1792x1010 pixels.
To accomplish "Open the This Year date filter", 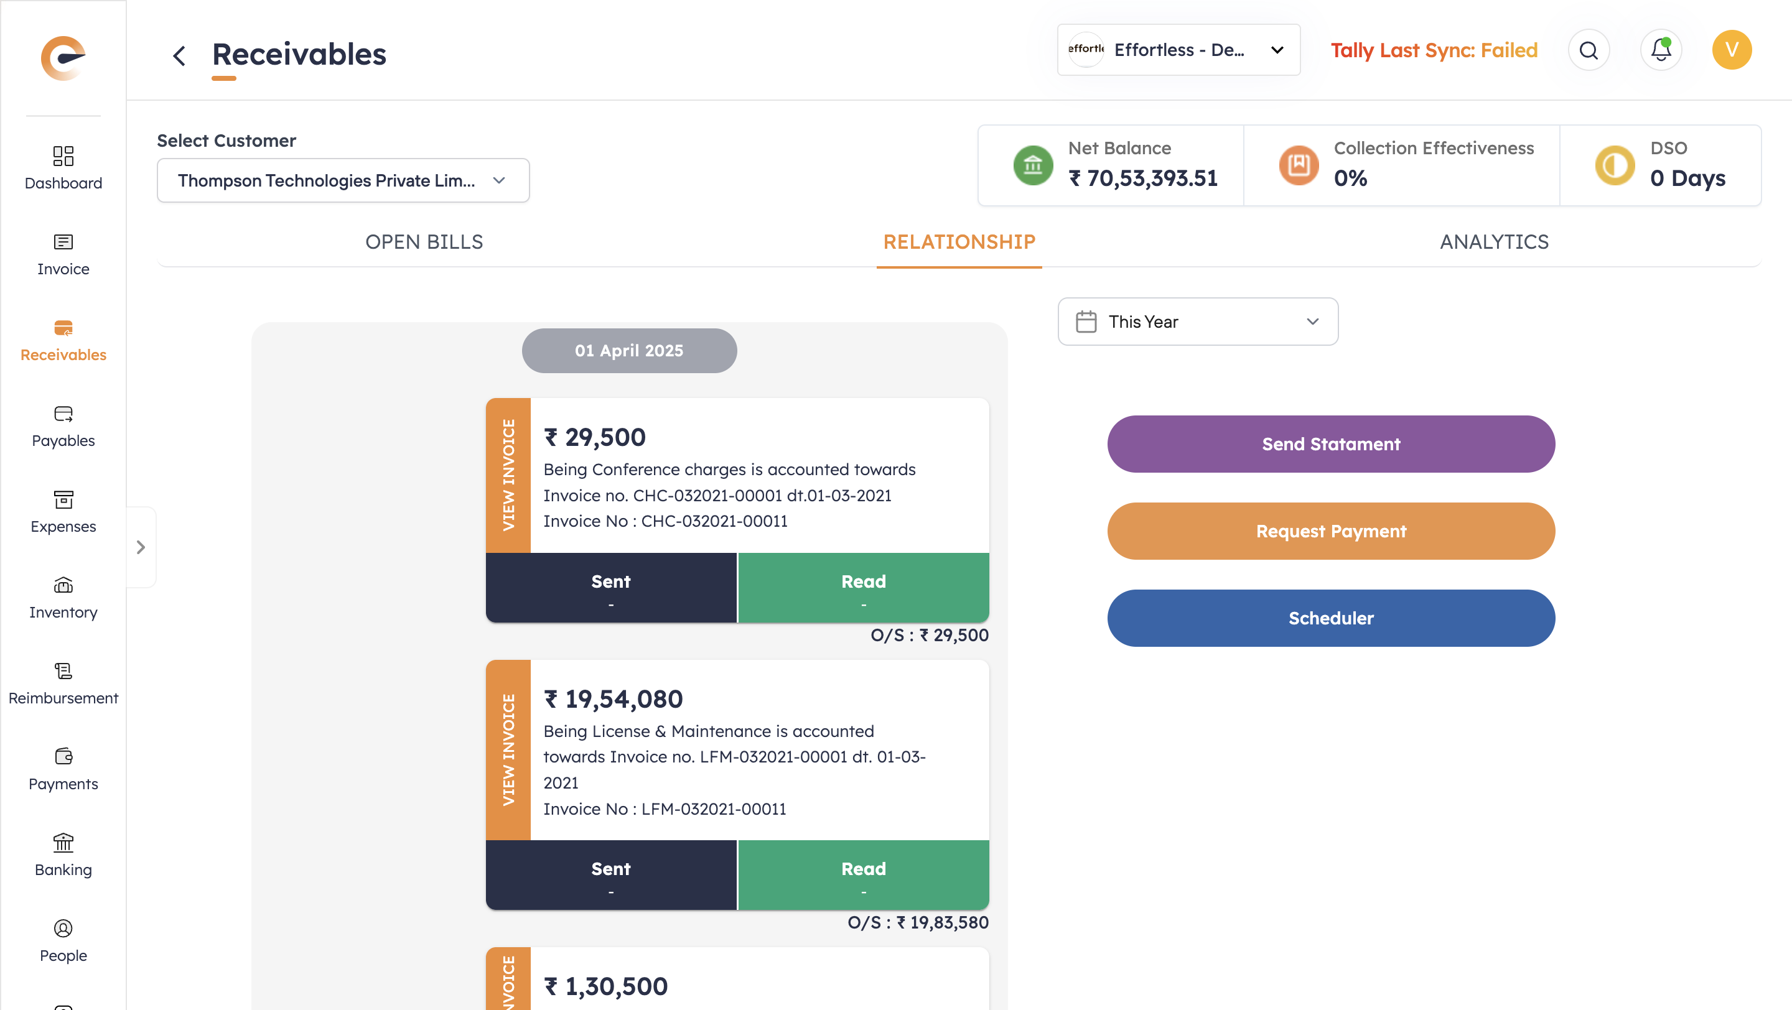I will pos(1197,322).
